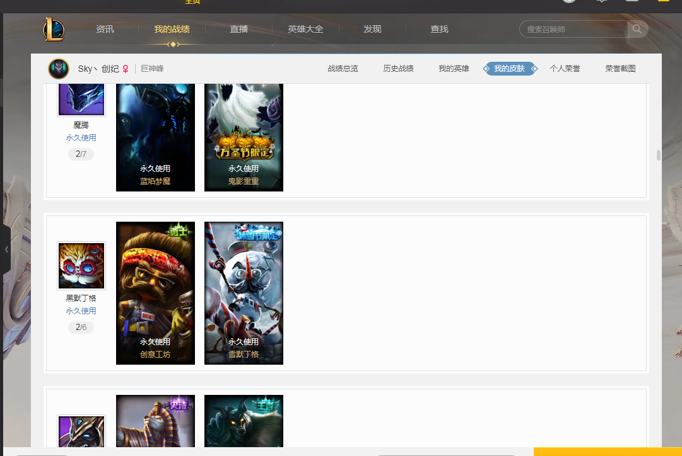Click the 2/6 skin count badge
This screenshot has height=456, width=682.
click(81, 328)
